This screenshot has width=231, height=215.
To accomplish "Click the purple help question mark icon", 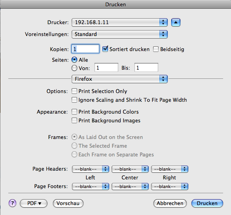I will click(x=12, y=203).
